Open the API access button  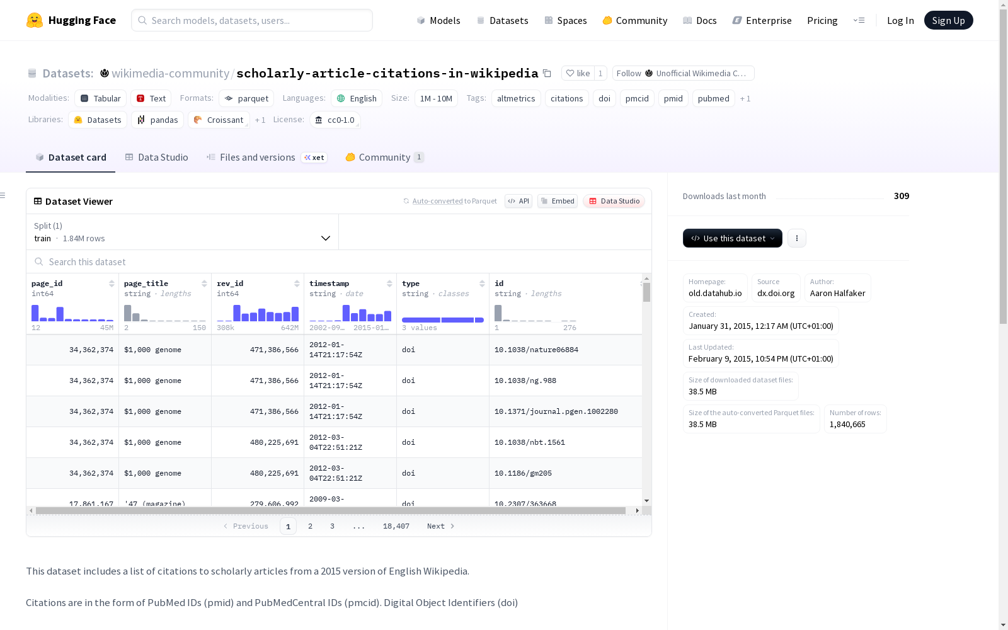[x=518, y=201]
